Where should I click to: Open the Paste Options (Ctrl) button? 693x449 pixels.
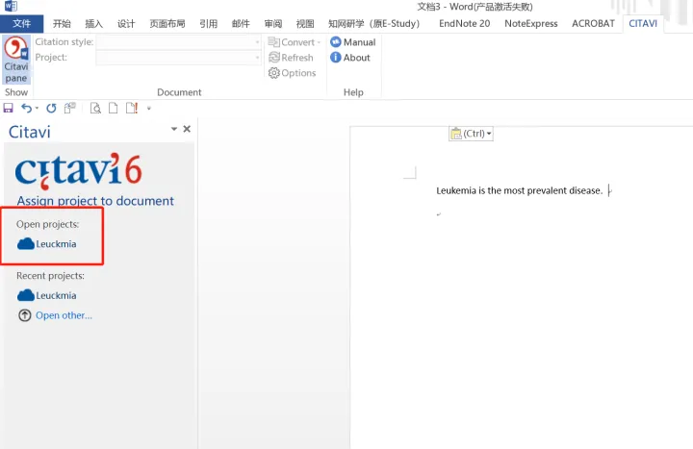click(x=471, y=134)
